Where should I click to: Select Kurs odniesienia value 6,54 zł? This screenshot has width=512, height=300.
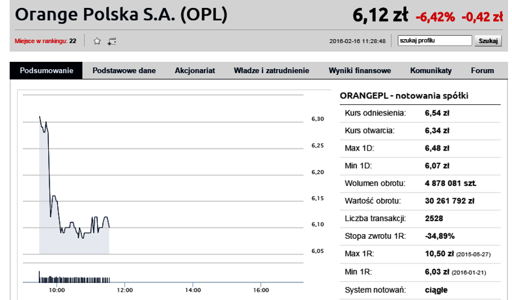point(437,113)
